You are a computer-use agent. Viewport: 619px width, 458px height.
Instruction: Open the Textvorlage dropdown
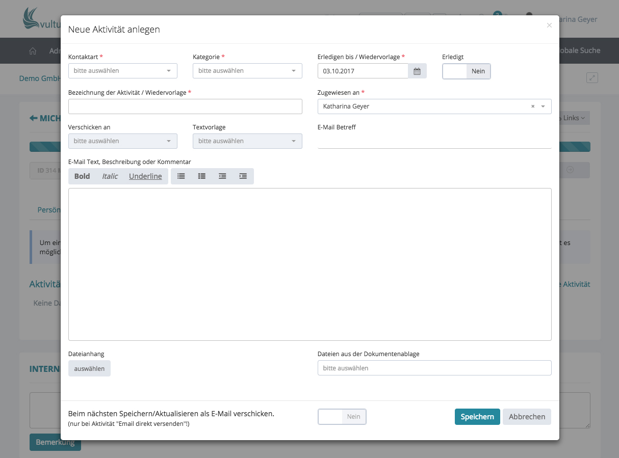point(247,141)
